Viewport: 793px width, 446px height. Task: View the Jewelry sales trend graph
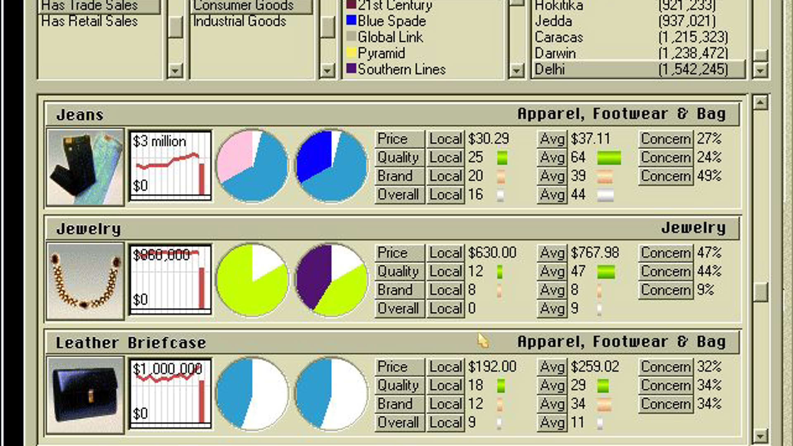[x=170, y=280]
